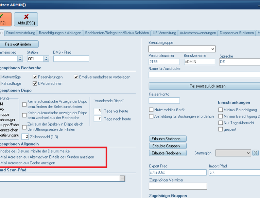Switch to the Druckereinstellung tab

(20, 33)
